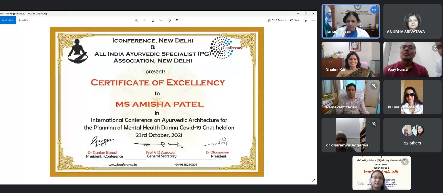Open the crop tool in Photos
The image size is (443, 193).
[177, 20]
